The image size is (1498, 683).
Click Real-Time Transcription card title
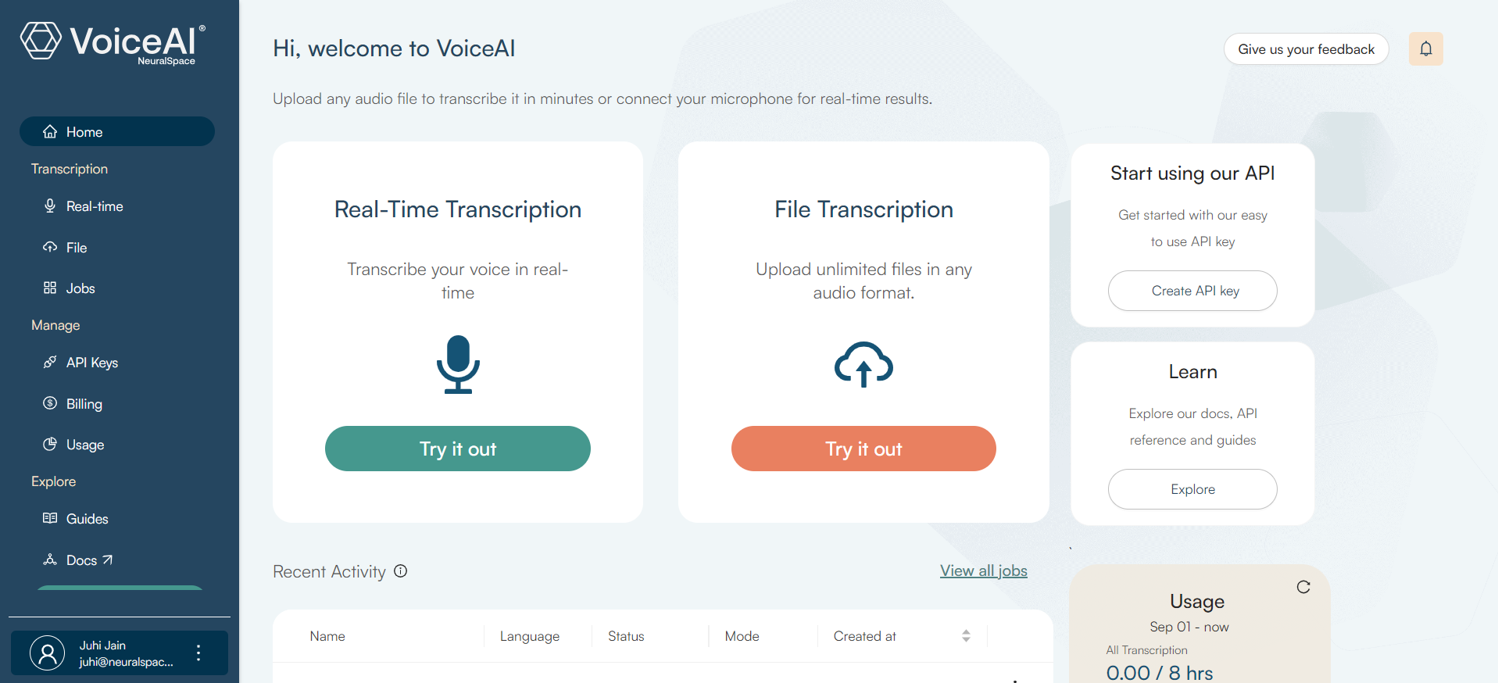(458, 209)
